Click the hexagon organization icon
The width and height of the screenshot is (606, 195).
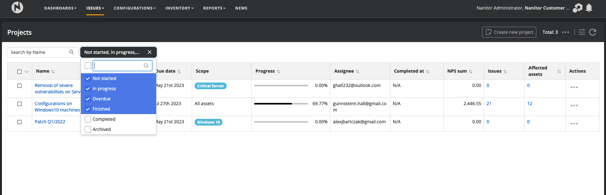[x=577, y=8]
